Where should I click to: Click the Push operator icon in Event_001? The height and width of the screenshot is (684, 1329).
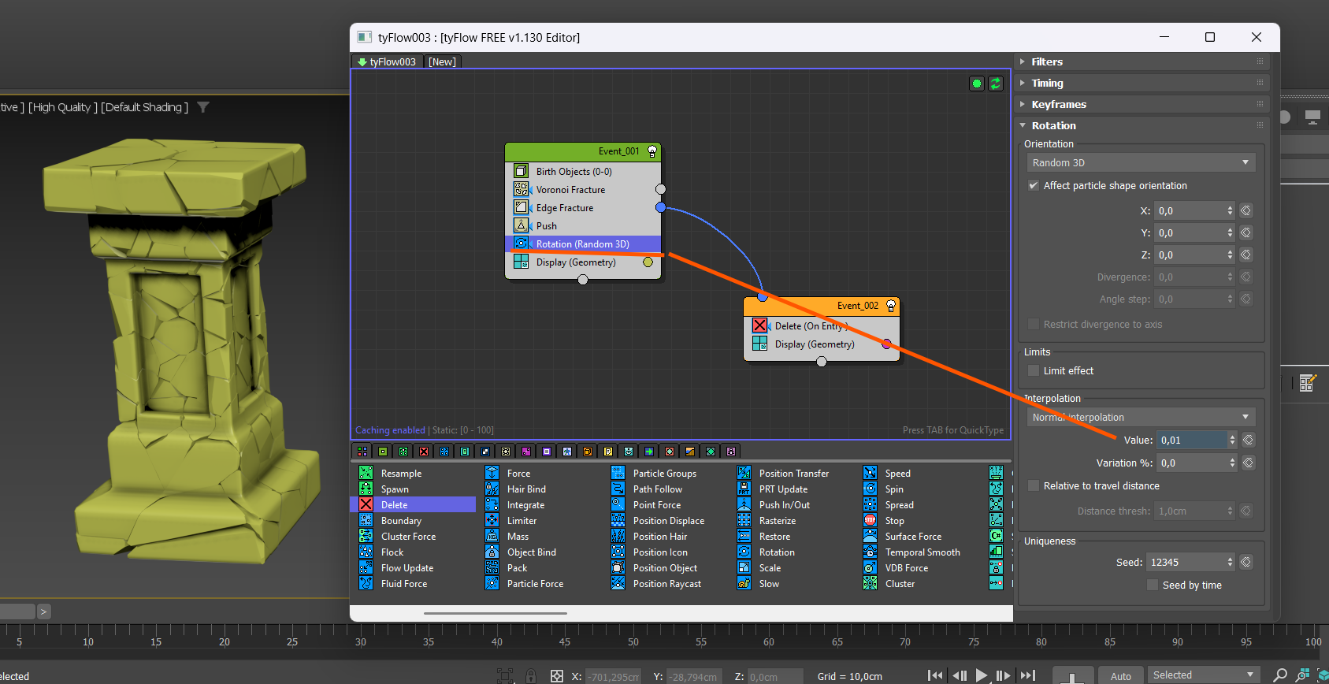(x=521, y=225)
